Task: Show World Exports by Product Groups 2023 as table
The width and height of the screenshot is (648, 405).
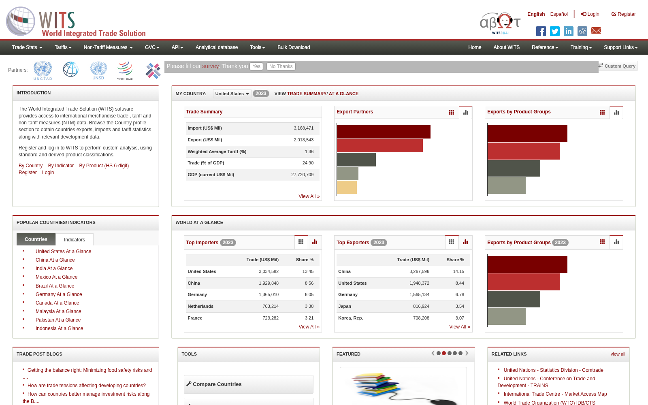Action: tap(602, 242)
